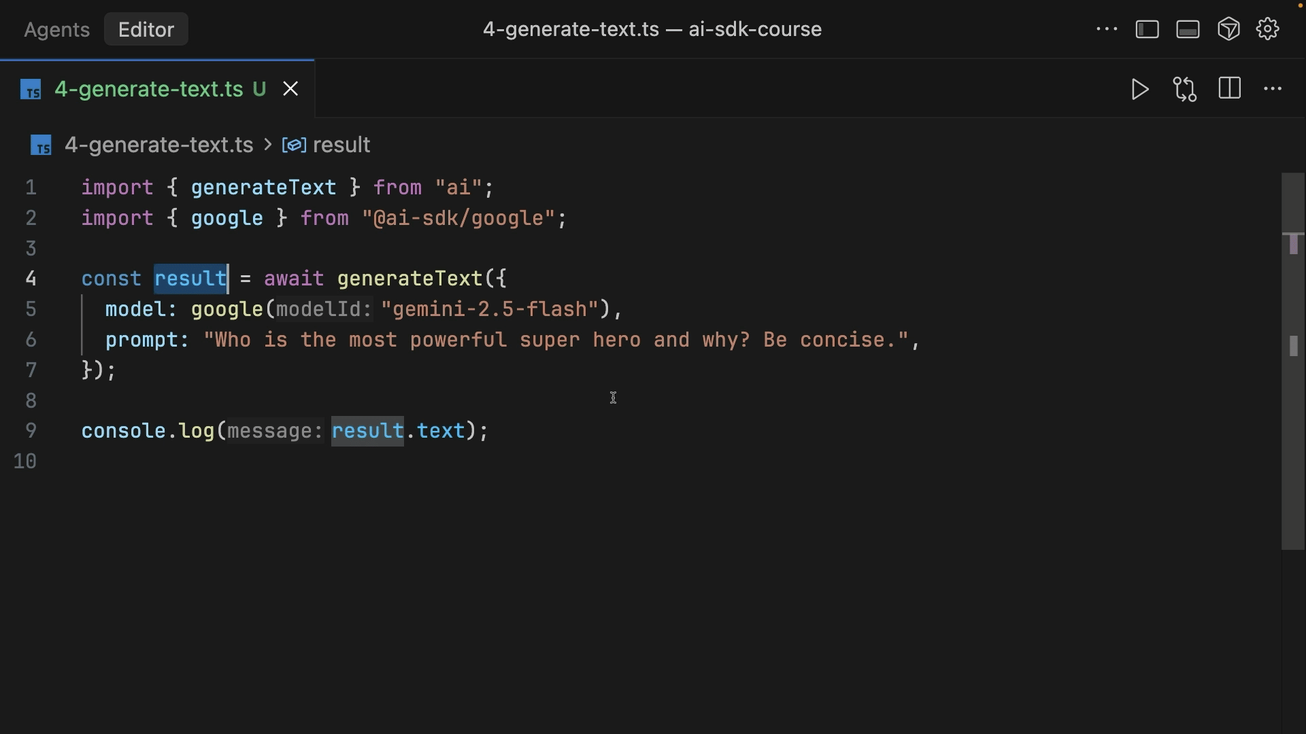Switch to Agents mode
Screen dimensions: 1306x734
56,29
